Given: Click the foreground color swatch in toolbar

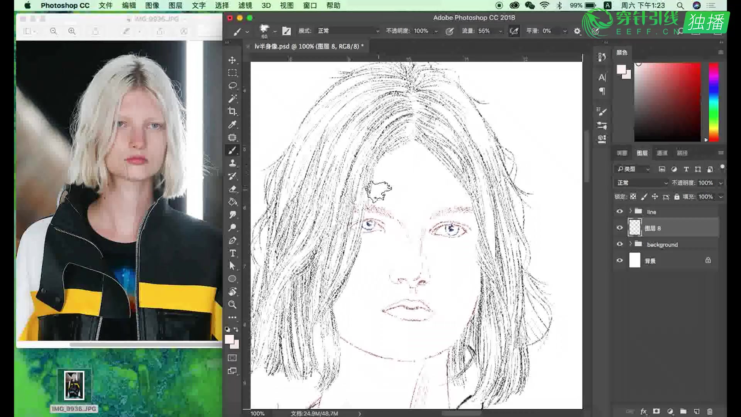Looking at the screenshot, I should (x=229, y=339).
